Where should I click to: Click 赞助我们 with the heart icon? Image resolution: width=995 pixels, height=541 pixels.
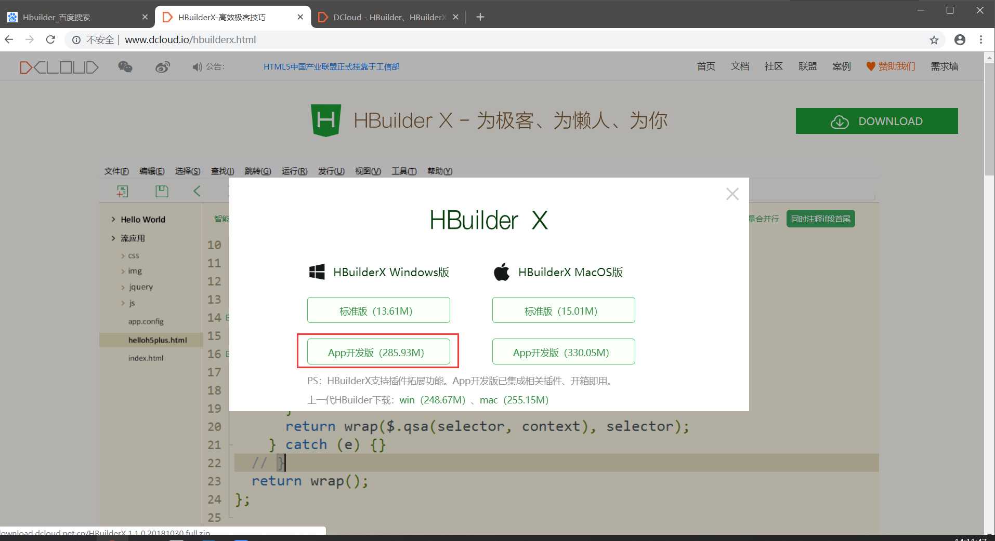click(x=891, y=66)
